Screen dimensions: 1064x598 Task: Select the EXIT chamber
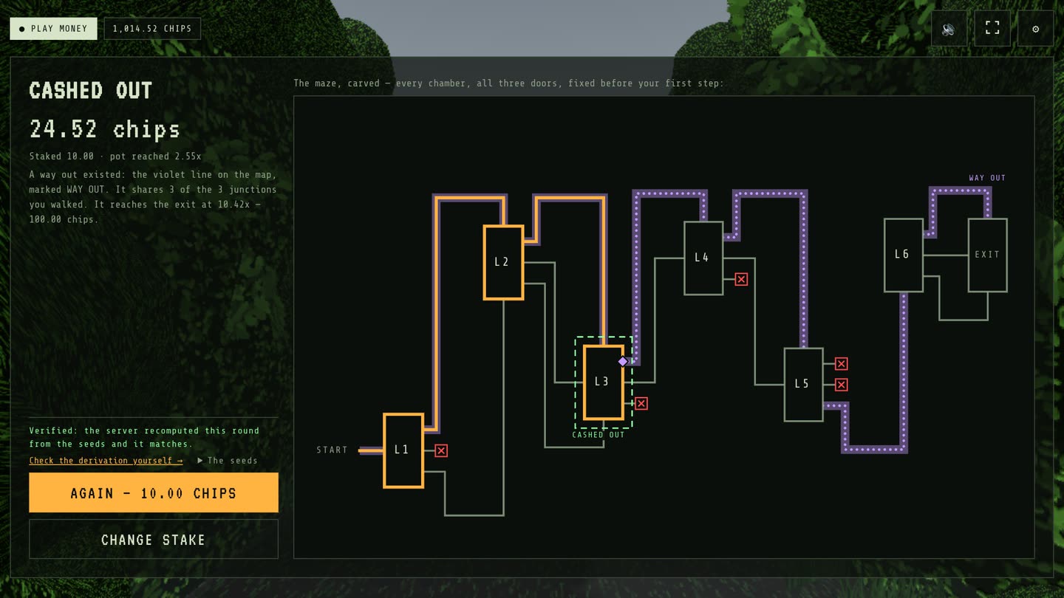tap(988, 255)
